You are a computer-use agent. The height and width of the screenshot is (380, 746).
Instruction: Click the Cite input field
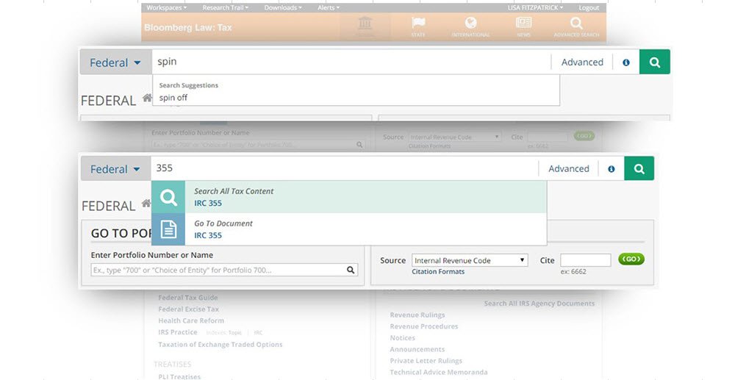pyautogui.click(x=586, y=260)
